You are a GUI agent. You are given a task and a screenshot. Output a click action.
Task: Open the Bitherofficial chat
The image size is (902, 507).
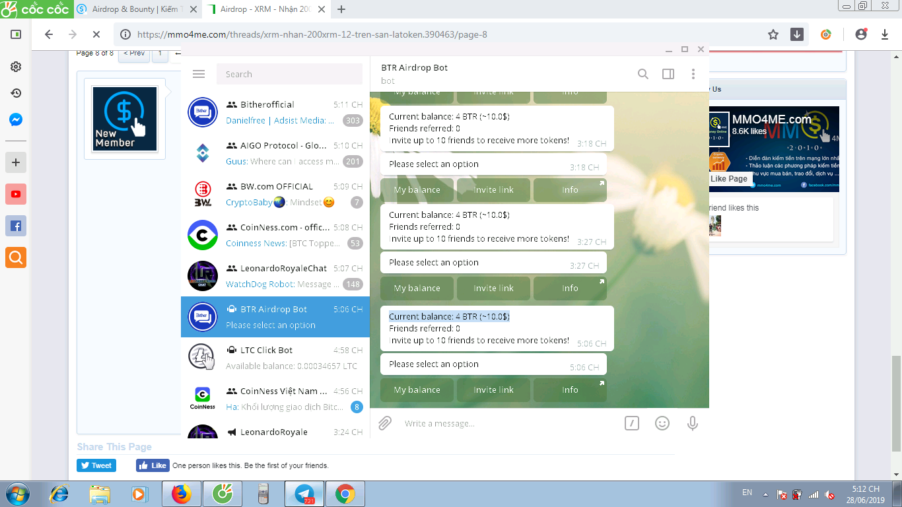(275, 112)
